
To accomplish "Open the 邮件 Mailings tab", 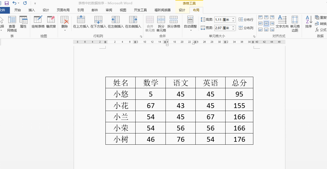I will pos(95,10).
